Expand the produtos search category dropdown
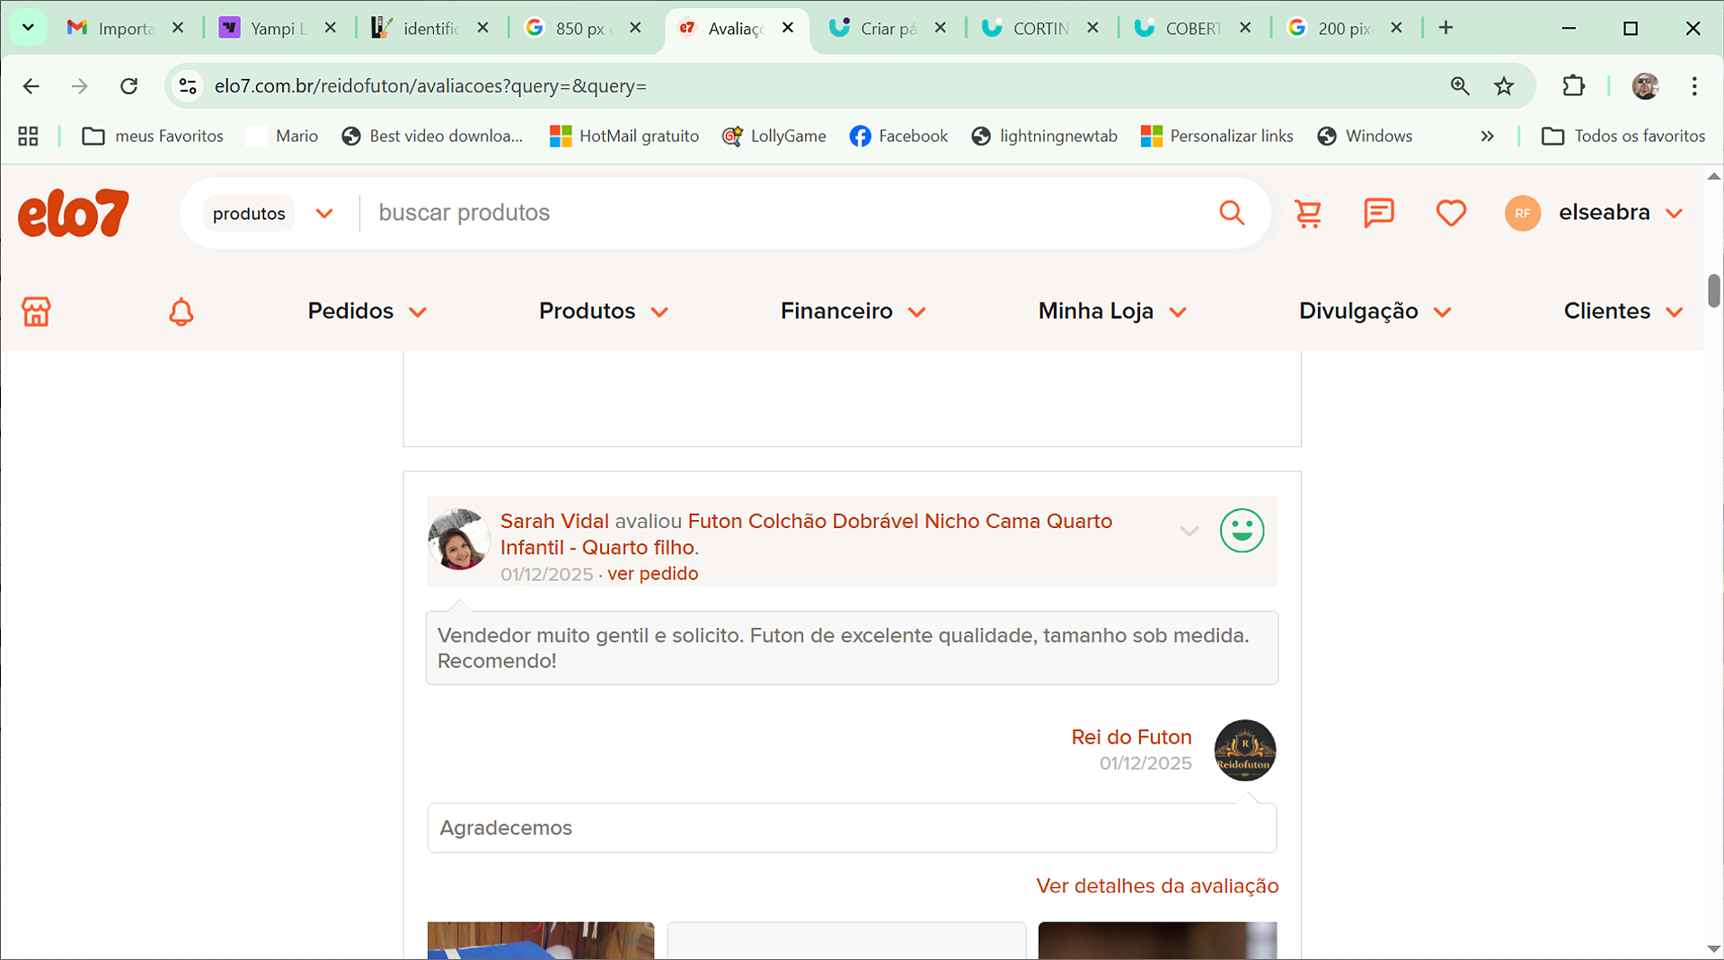The width and height of the screenshot is (1724, 960). [x=271, y=214]
